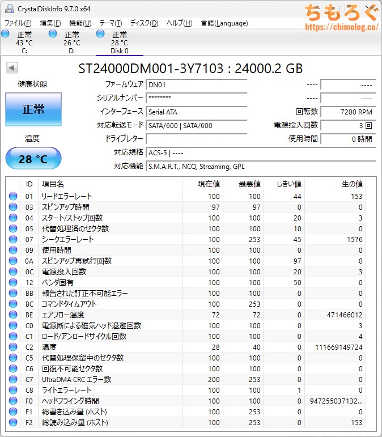This screenshot has width=382, height=437.
Task: Click status circle for ID C0 row
Action: tap(13, 325)
